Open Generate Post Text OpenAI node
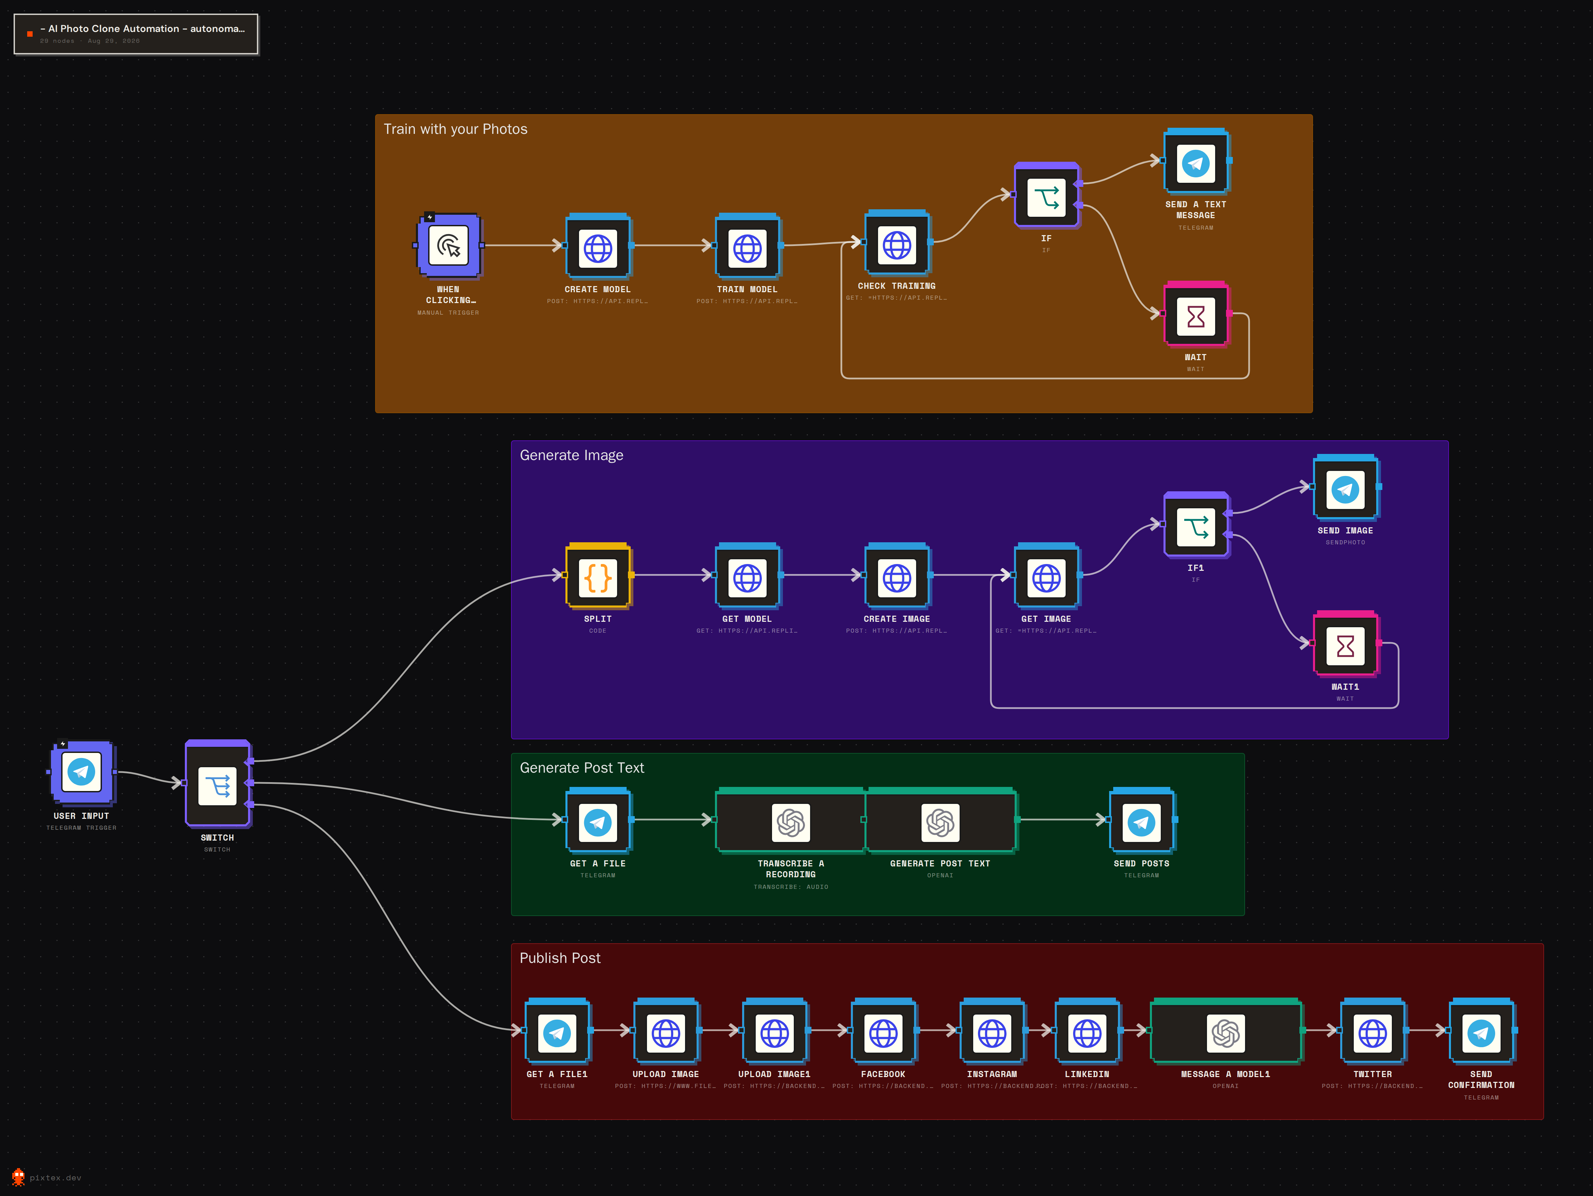Image resolution: width=1593 pixels, height=1196 pixels. click(x=941, y=820)
